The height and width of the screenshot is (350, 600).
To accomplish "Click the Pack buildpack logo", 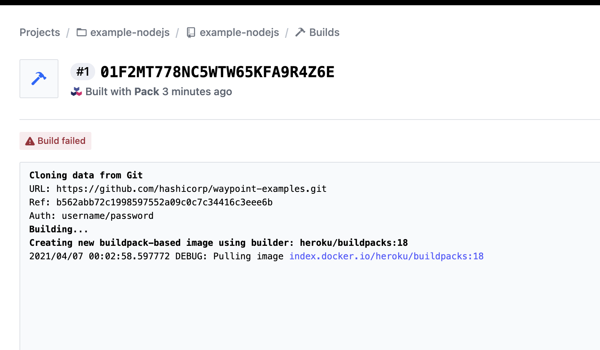I will [77, 91].
